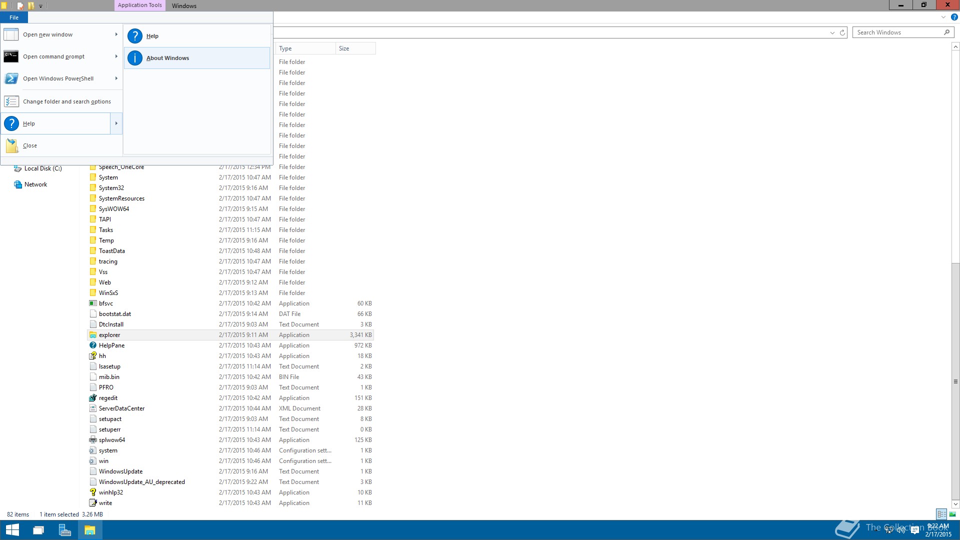Click the search magnifier icon
The image size is (960, 540).
point(946,32)
